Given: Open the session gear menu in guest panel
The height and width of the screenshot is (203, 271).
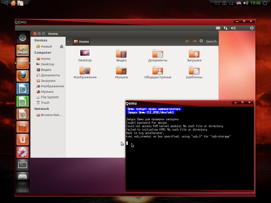Looking at the screenshot, I should [252, 28].
